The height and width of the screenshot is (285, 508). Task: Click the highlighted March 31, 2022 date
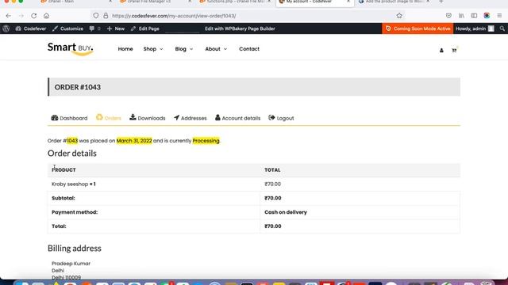coord(134,141)
